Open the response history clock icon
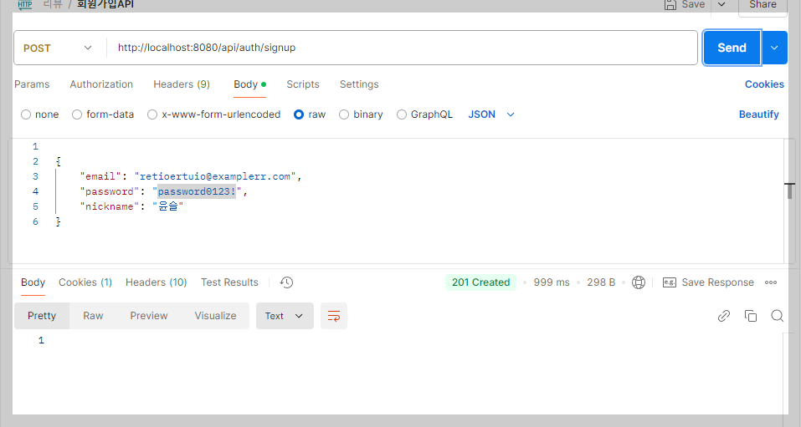 pyautogui.click(x=286, y=282)
